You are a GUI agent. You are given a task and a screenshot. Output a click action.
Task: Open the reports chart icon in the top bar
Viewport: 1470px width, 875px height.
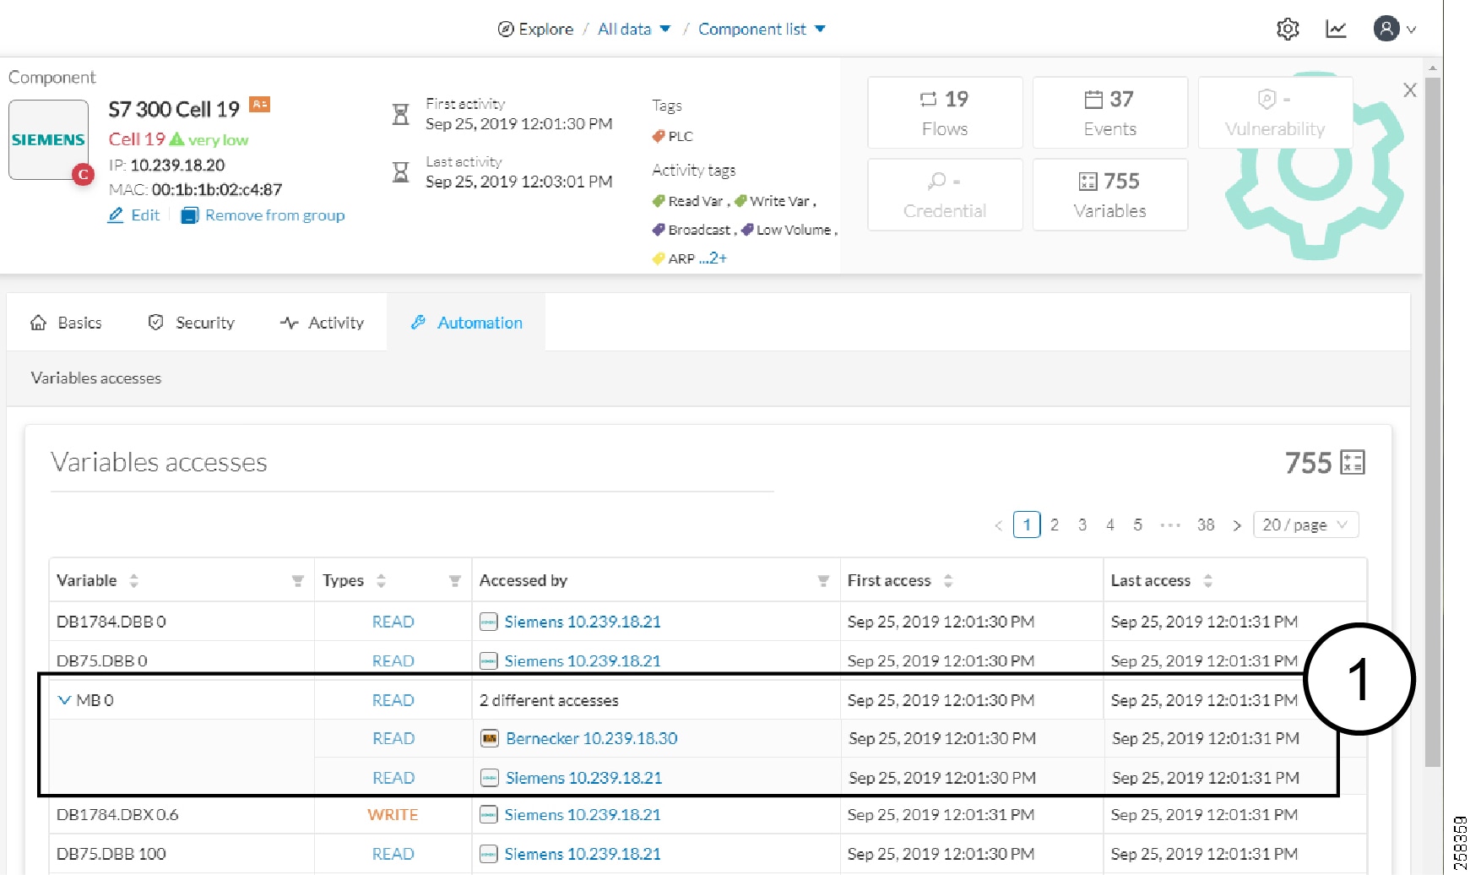coord(1336,28)
